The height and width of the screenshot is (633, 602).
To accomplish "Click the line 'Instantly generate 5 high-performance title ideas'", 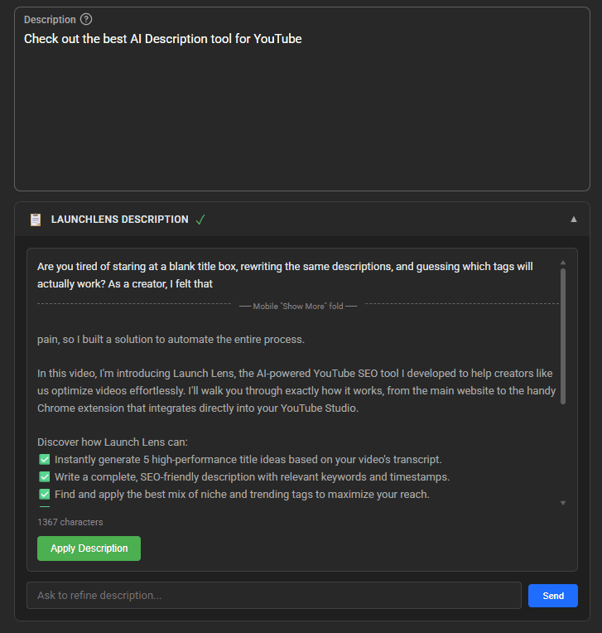I will 248,459.
